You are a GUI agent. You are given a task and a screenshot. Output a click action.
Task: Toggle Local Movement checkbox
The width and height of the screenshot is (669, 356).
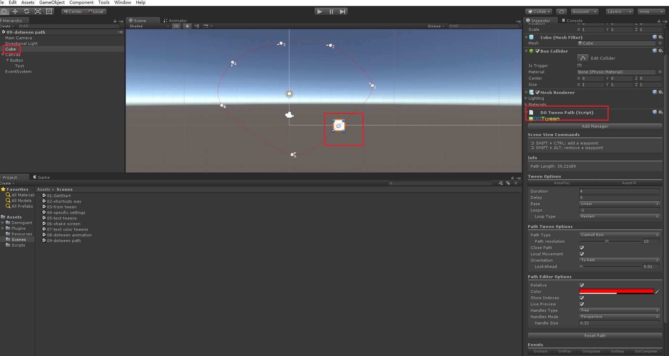582,254
